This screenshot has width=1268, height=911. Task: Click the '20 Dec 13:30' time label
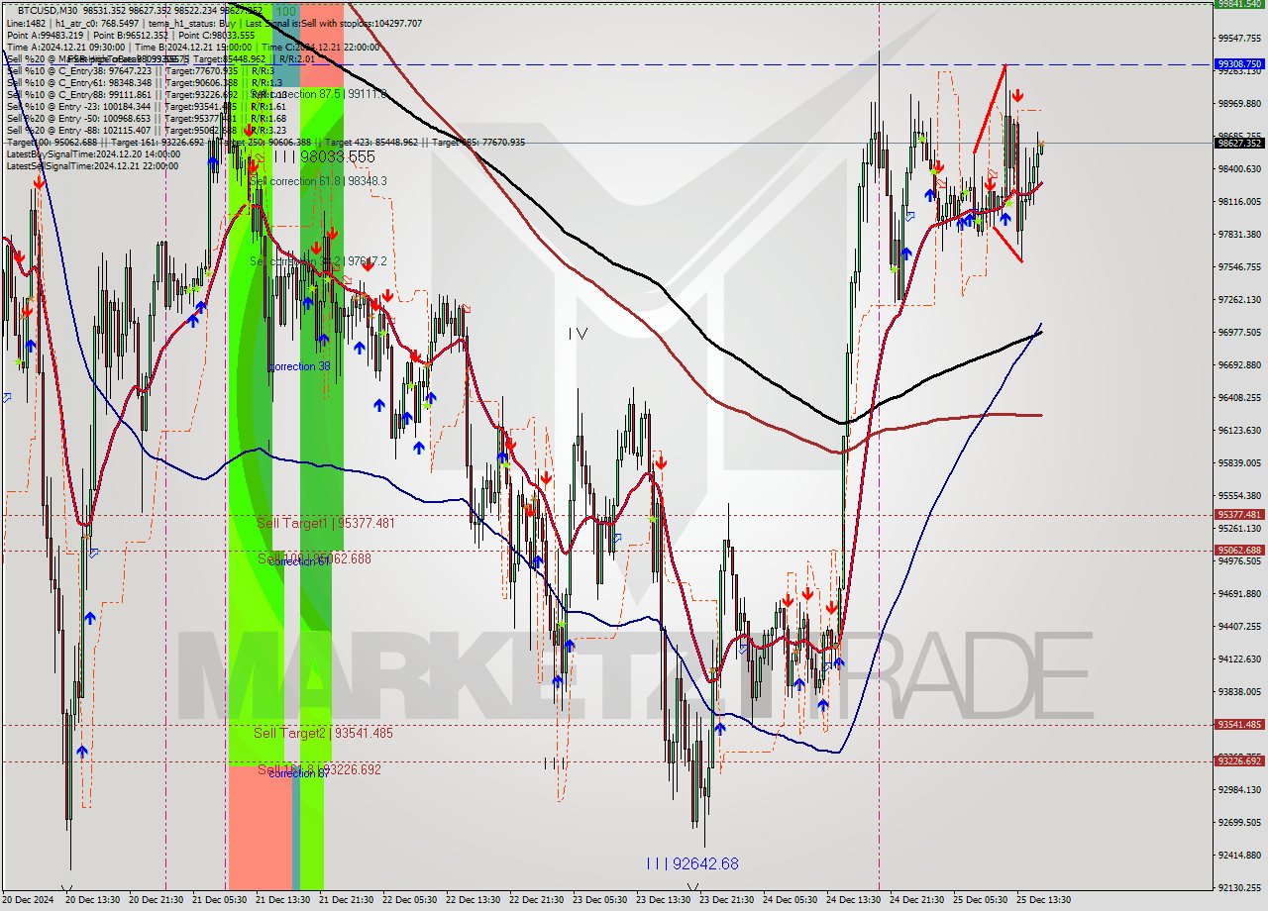click(93, 900)
